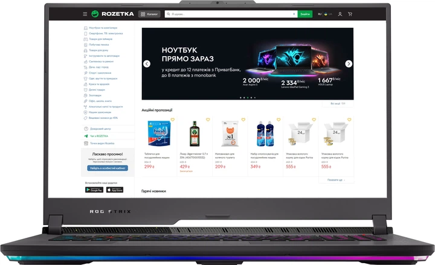
Task: Select a banner carousel pagination dot
Action: (244, 97)
